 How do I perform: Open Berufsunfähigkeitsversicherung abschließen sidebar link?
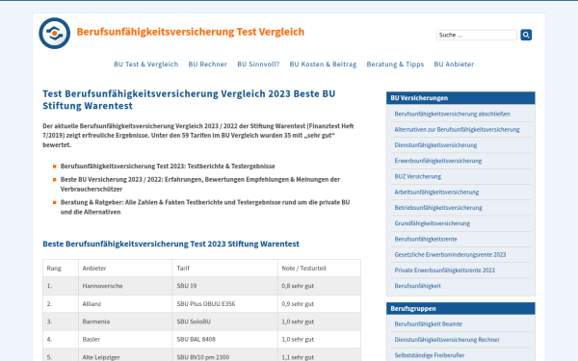click(x=453, y=114)
